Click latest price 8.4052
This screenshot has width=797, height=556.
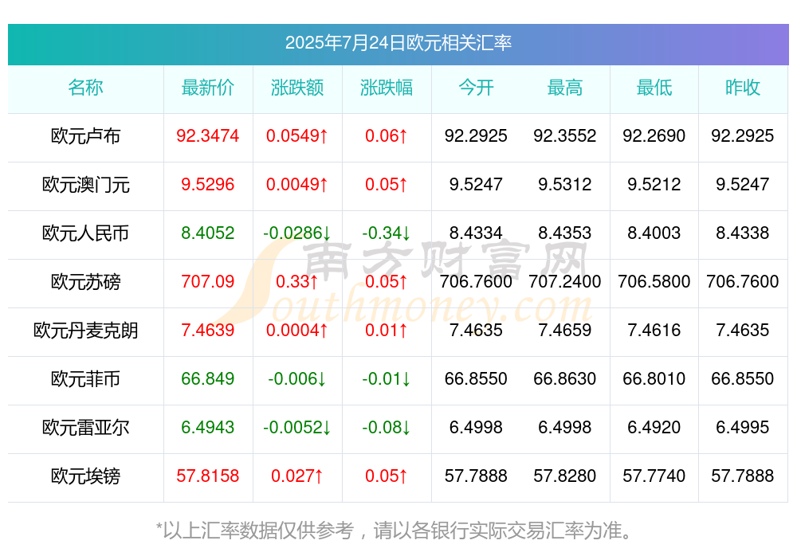pos(208,233)
